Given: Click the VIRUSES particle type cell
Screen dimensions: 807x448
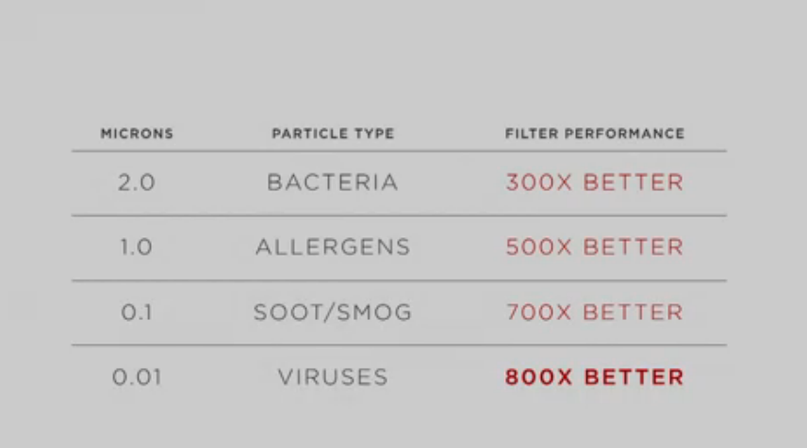Looking at the screenshot, I should [333, 377].
